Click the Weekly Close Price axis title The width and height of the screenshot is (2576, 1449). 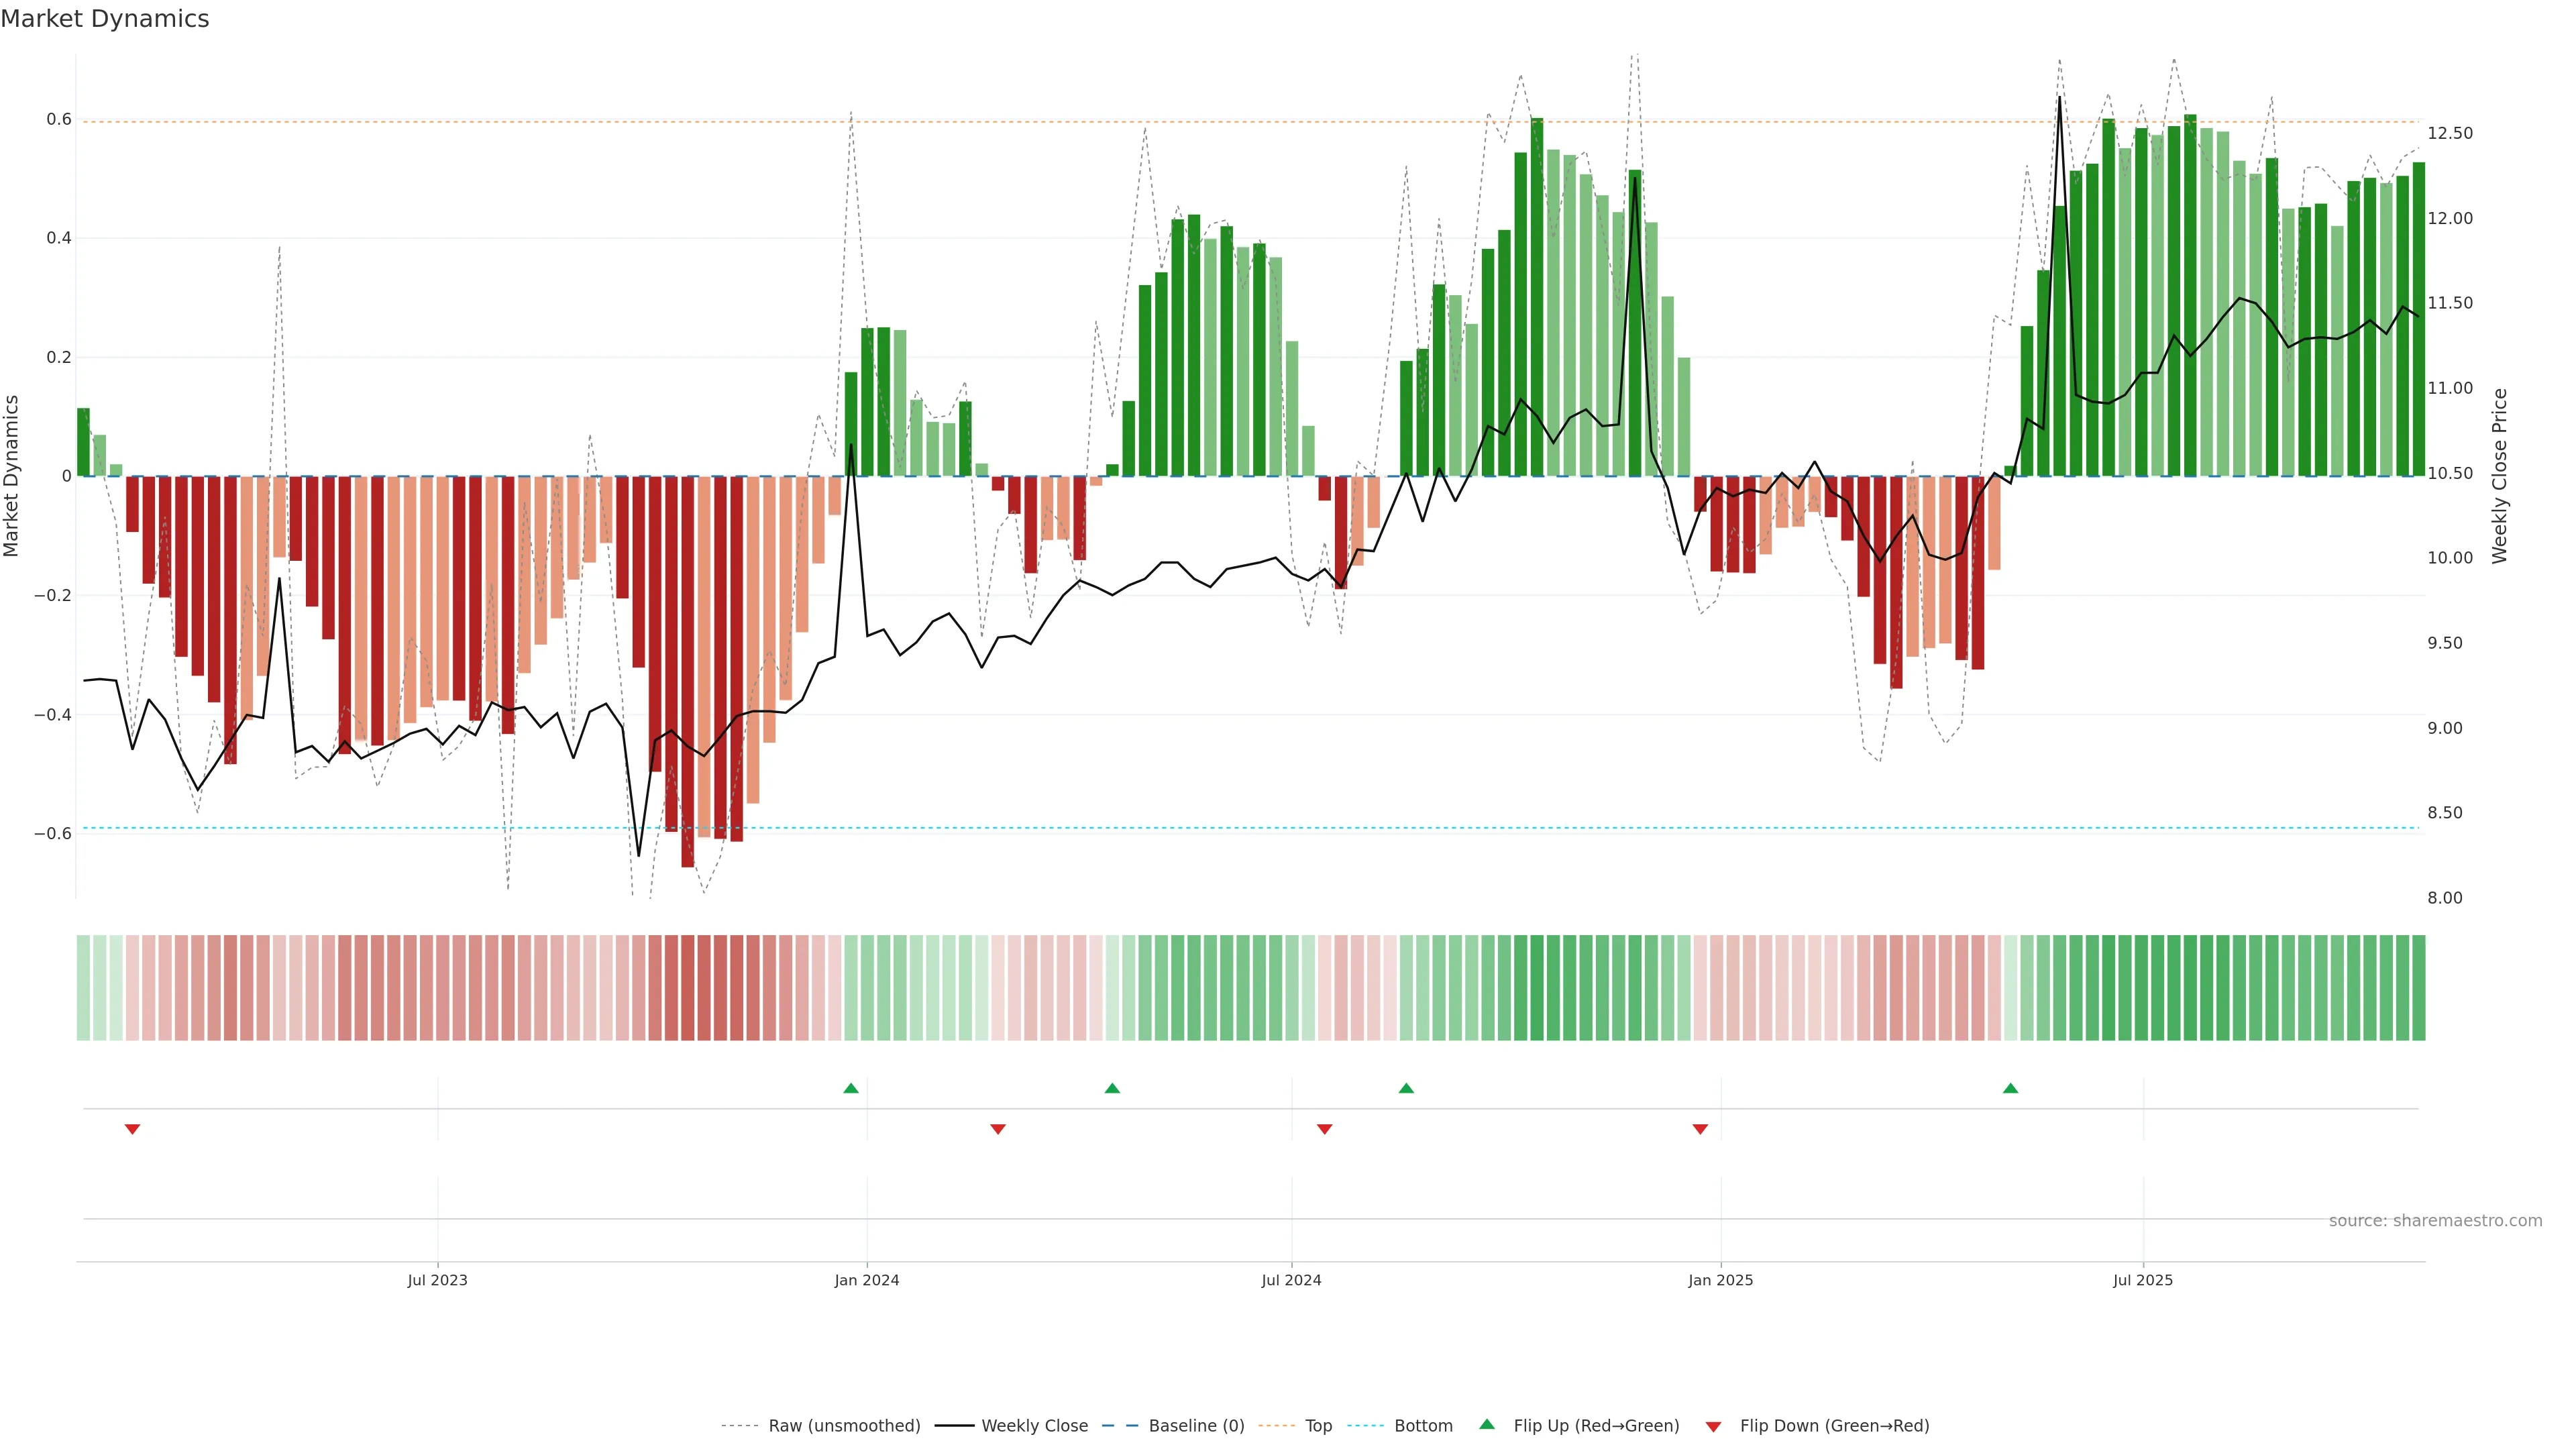pyautogui.click(x=2499, y=476)
